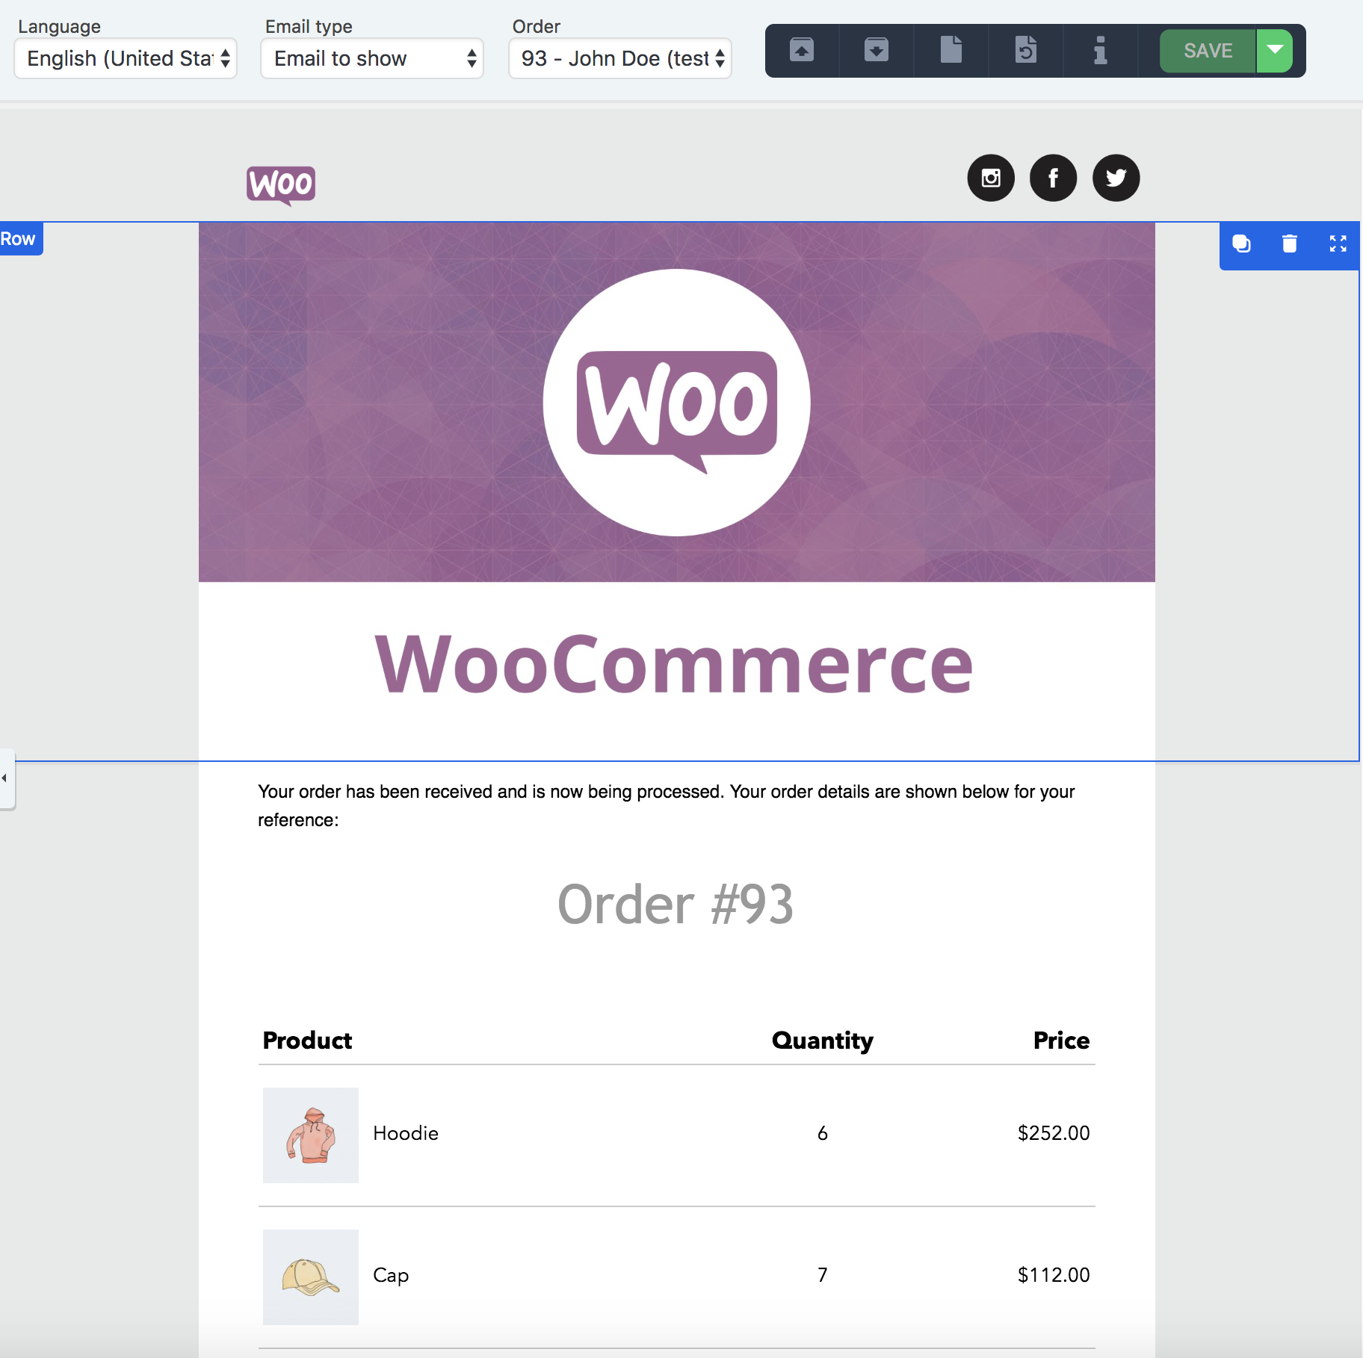
Task: Expand the SAVE options arrow
Action: point(1275,51)
